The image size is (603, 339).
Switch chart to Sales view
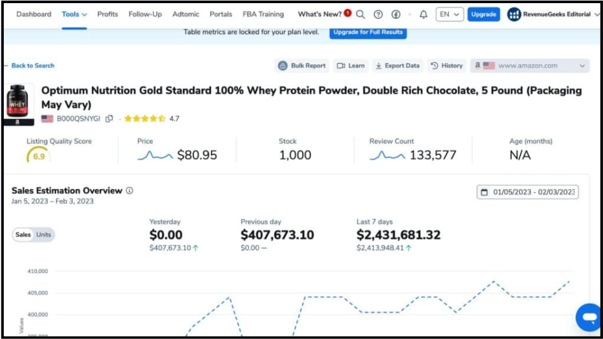click(23, 235)
